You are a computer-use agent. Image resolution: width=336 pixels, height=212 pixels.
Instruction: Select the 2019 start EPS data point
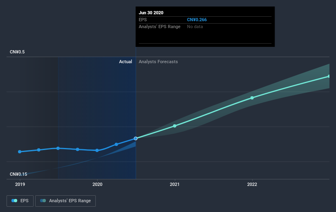tap(20, 152)
